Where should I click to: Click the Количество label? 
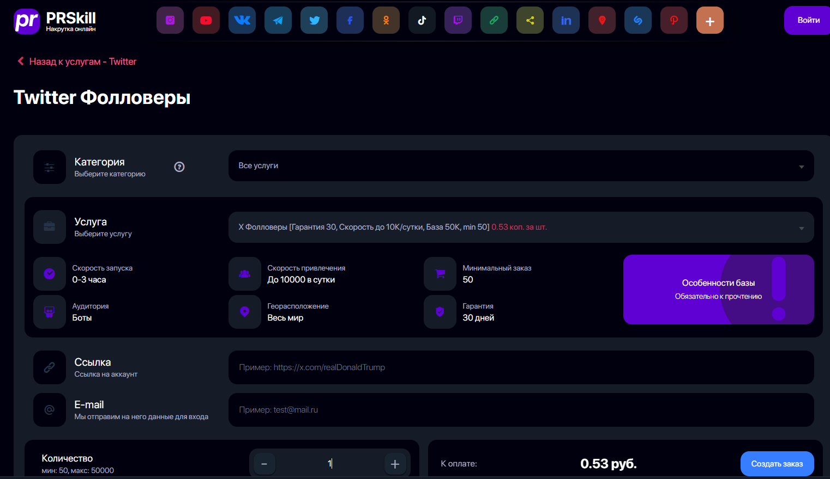click(68, 458)
